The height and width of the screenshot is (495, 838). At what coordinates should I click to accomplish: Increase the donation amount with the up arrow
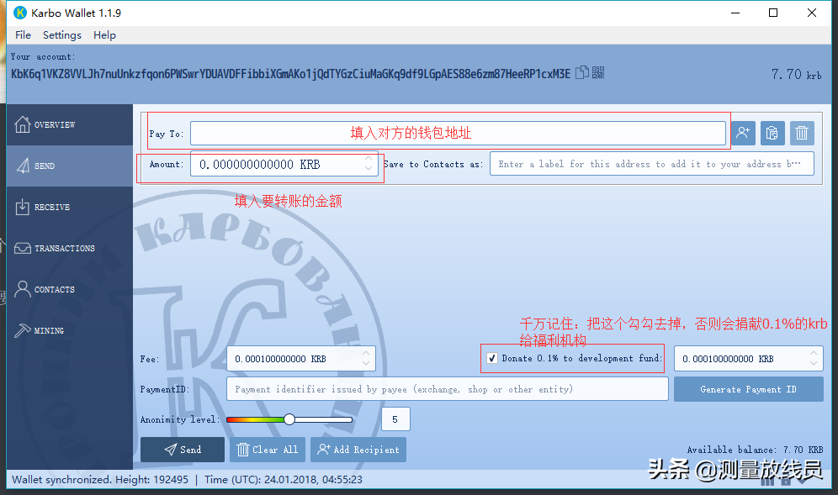[814, 354]
